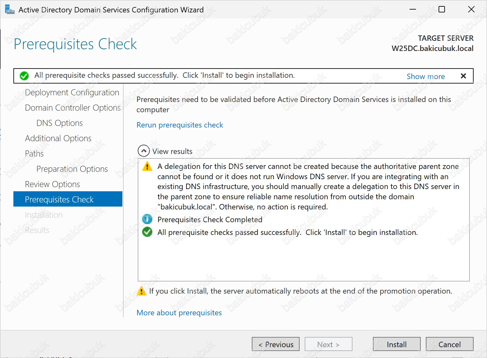Viewport: 487px width, 358px height.
Task: Go to Domain Controller Options step
Action: point(73,108)
